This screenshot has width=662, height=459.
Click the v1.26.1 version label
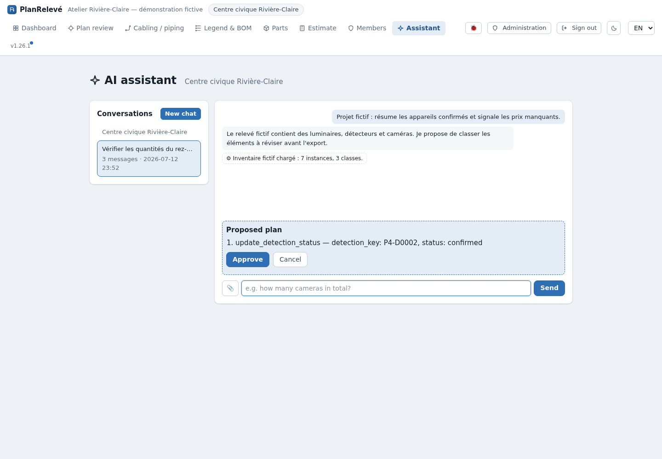21,46
